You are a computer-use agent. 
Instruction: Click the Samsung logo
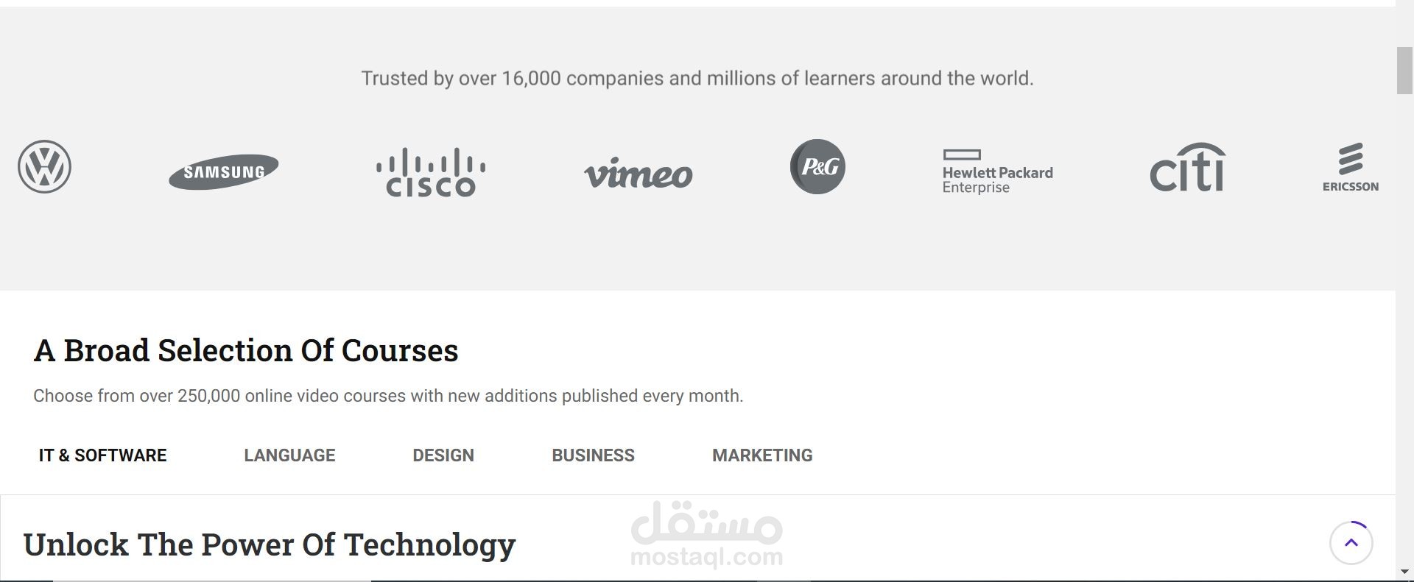pyautogui.click(x=224, y=171)
